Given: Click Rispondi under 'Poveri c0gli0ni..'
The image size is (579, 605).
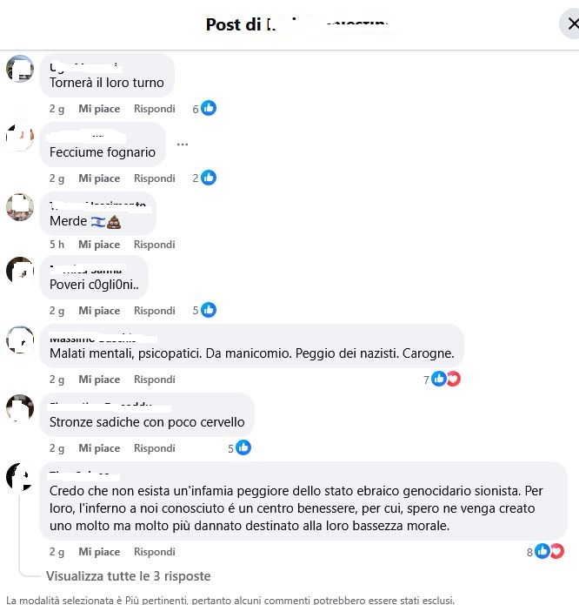Looking at the screenshot, I should click(x=155, y=311).
